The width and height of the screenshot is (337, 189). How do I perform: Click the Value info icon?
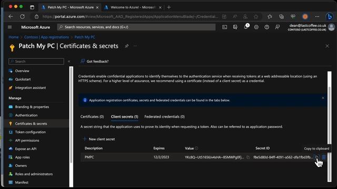click(196, 148)
